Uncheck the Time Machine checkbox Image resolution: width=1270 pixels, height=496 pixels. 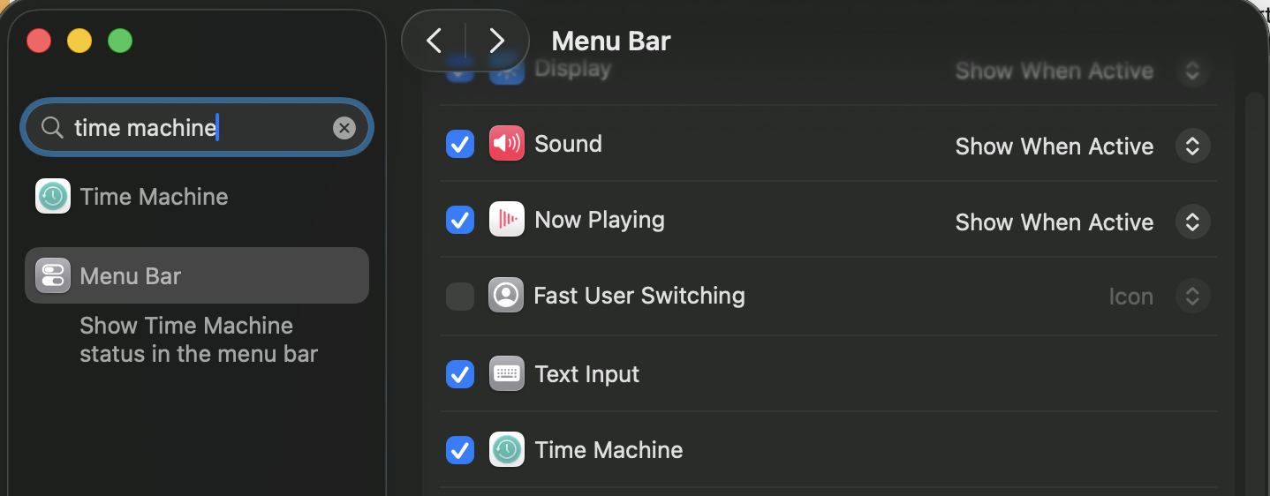[460, 450]
